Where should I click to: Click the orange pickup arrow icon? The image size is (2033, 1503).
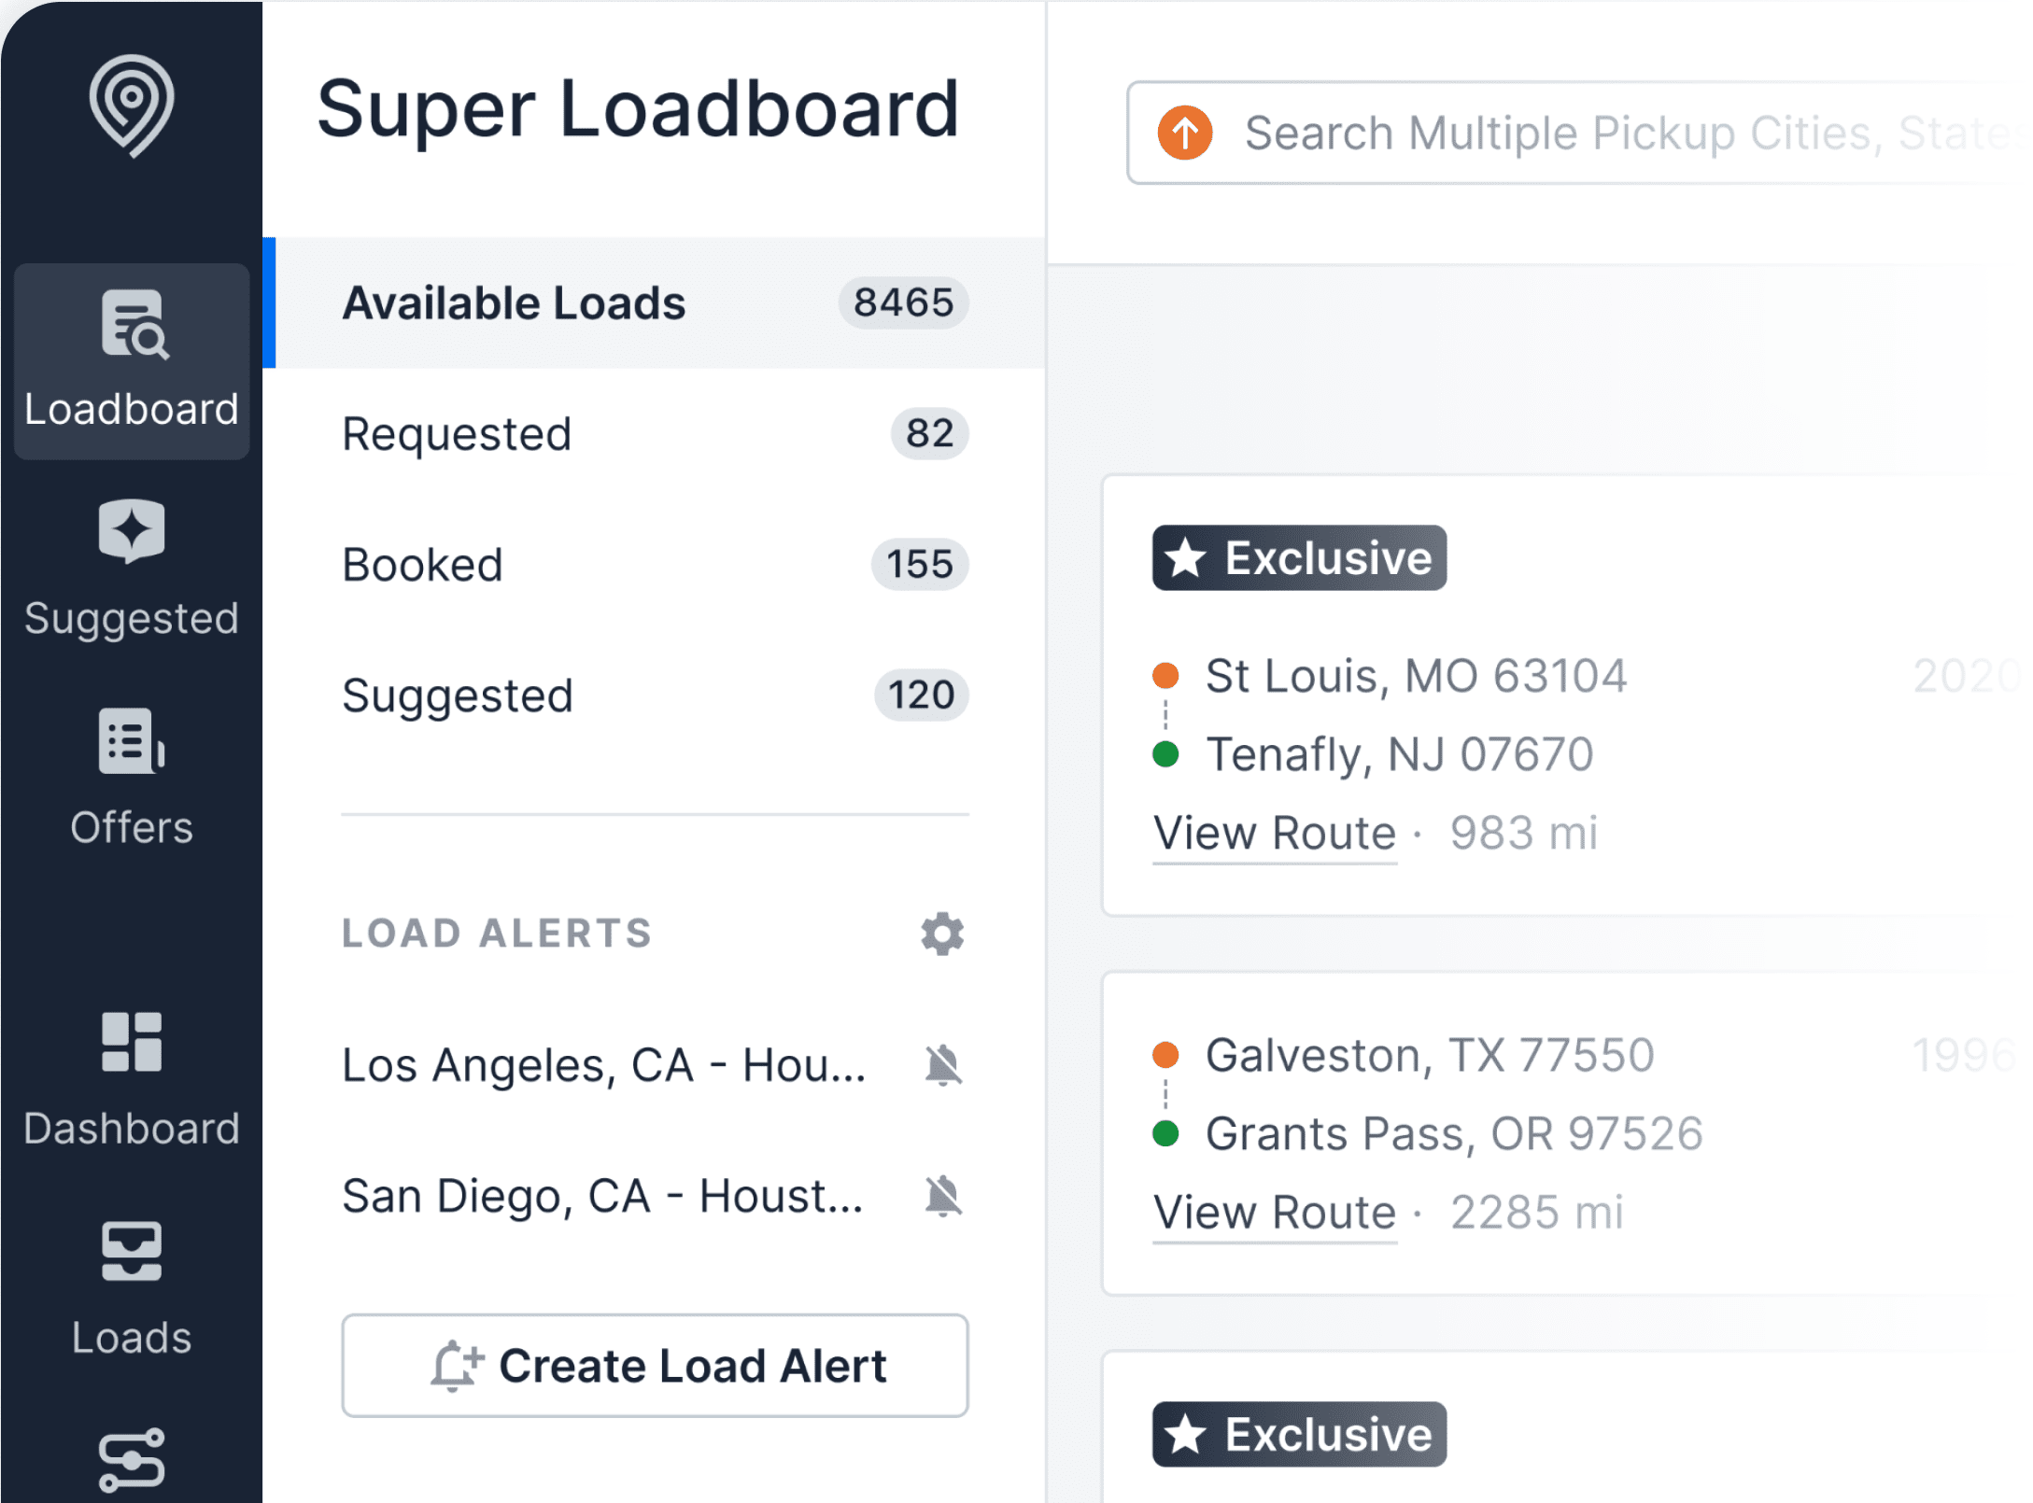(x=1184, y=133)
